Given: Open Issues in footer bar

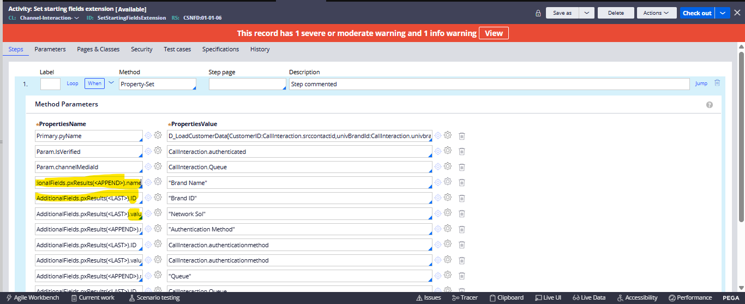Looking at the screenshot, I should [428, 297].
